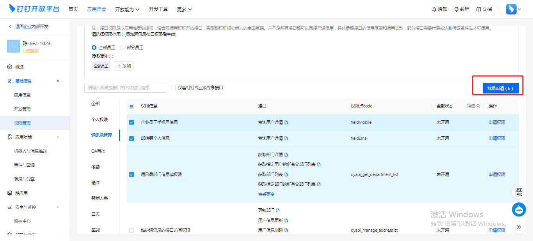Toggle the table header select-all checkbox

click(x=131, y=106)
